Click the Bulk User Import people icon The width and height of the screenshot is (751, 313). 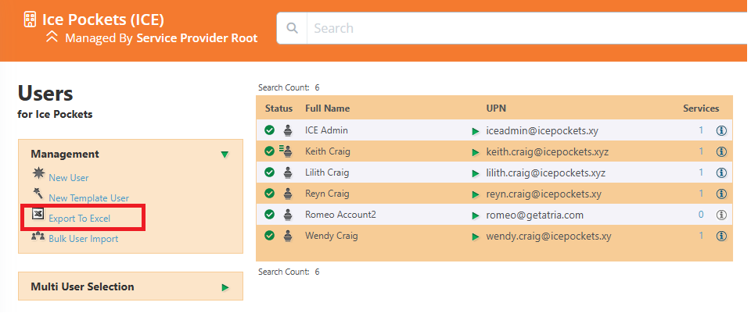38,236
